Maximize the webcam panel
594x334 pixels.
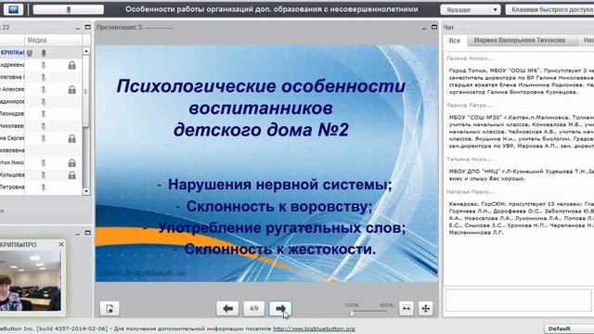(x=88, y=233)
